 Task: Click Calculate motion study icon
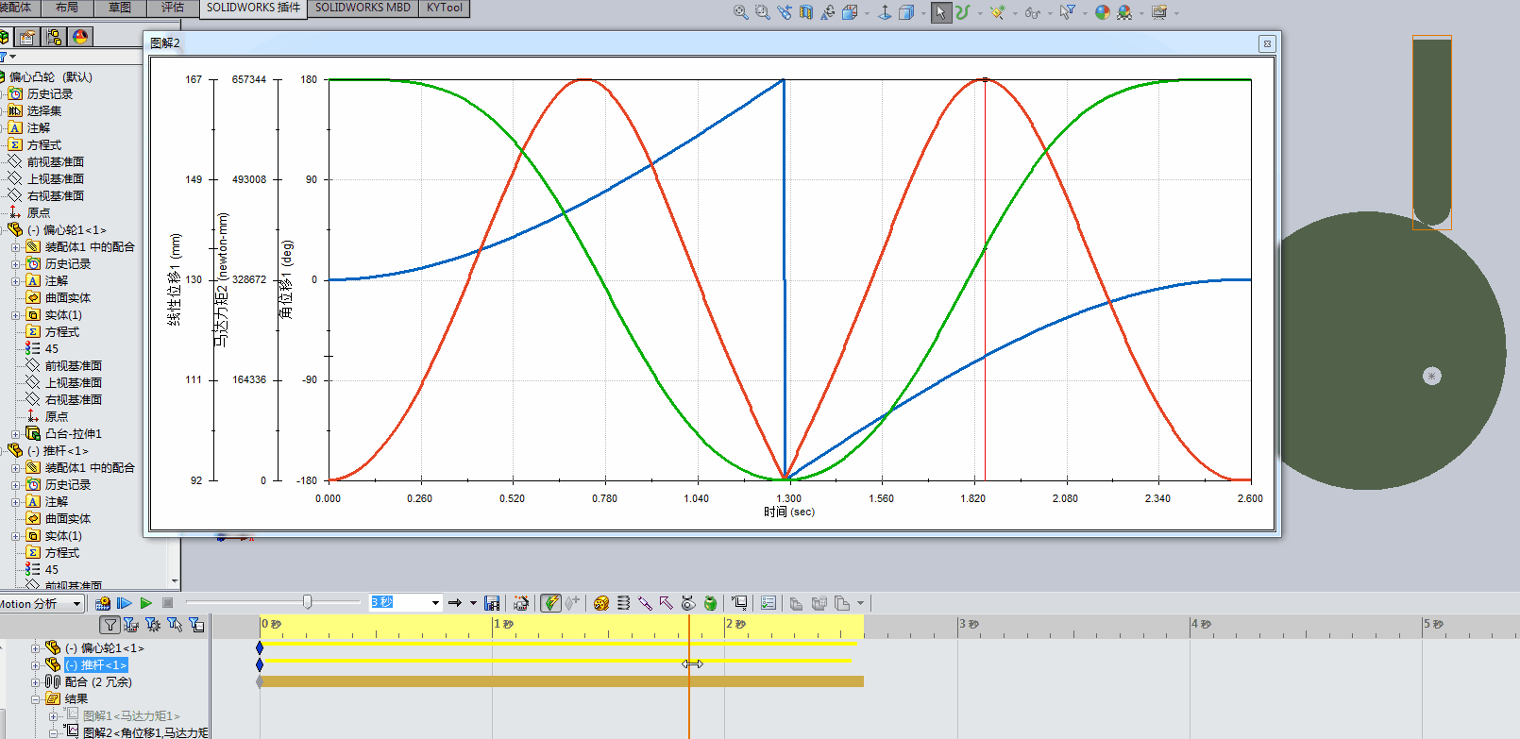(x=103, y=603)
